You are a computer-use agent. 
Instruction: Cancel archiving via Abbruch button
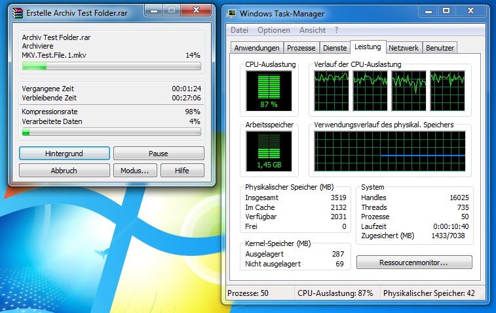click(x=64, y=171)
